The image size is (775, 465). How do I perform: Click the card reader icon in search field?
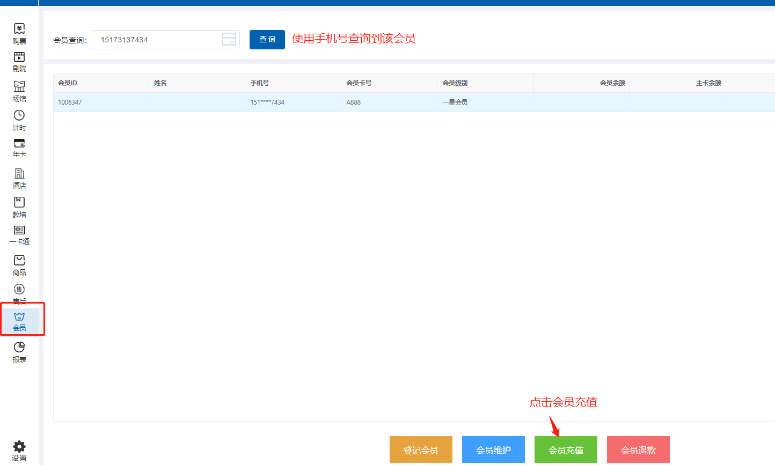229,39
